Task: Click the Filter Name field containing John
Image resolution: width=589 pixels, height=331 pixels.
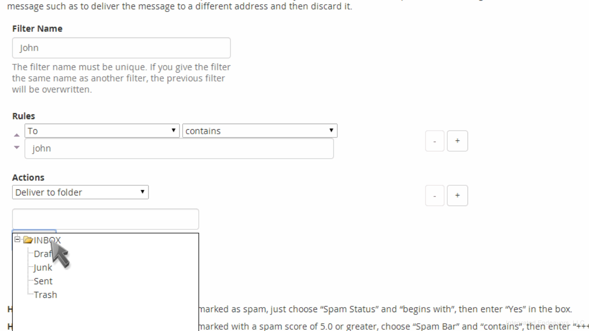Action: (x=121, y=48)
